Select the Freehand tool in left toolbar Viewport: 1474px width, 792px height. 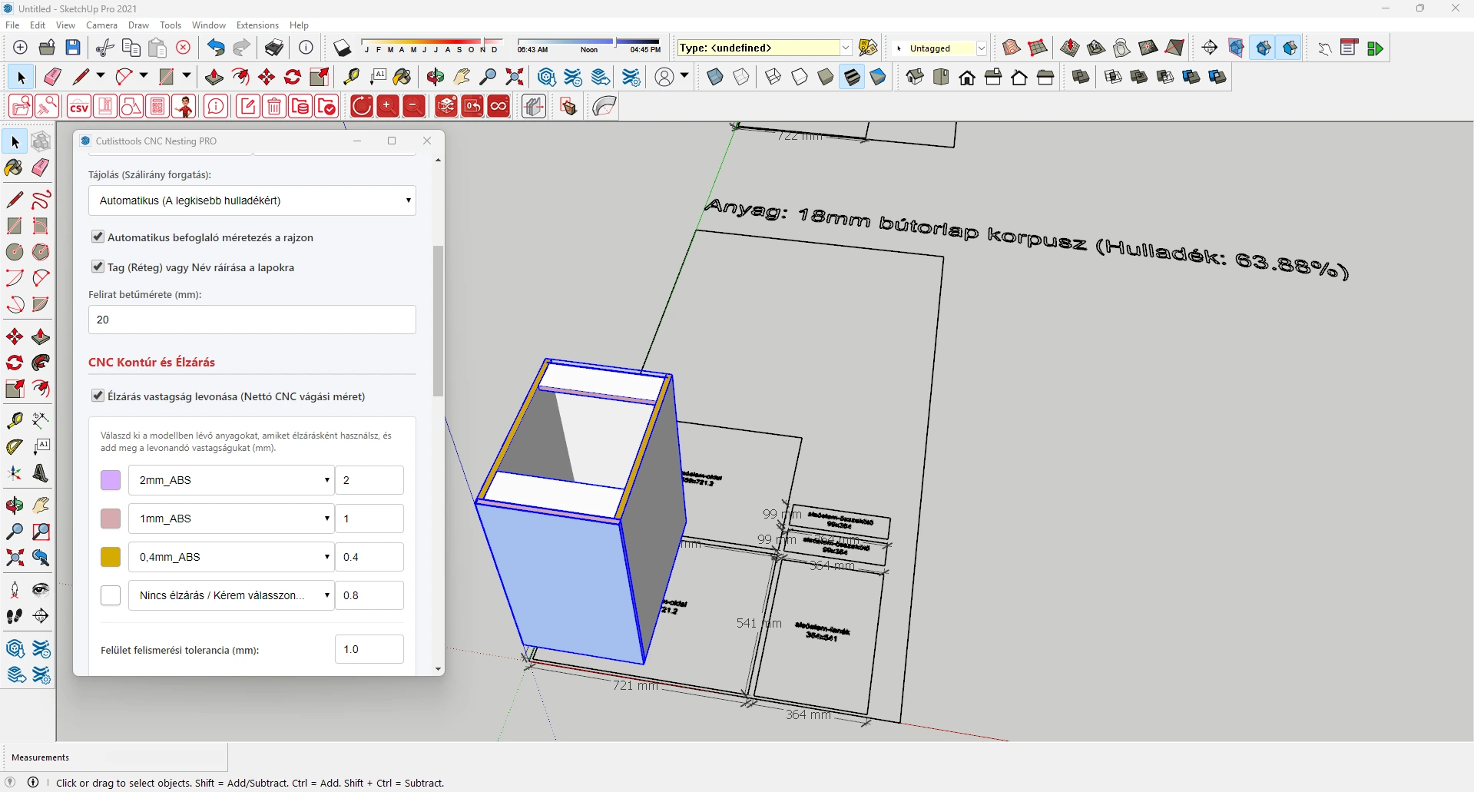click(41, 200)
